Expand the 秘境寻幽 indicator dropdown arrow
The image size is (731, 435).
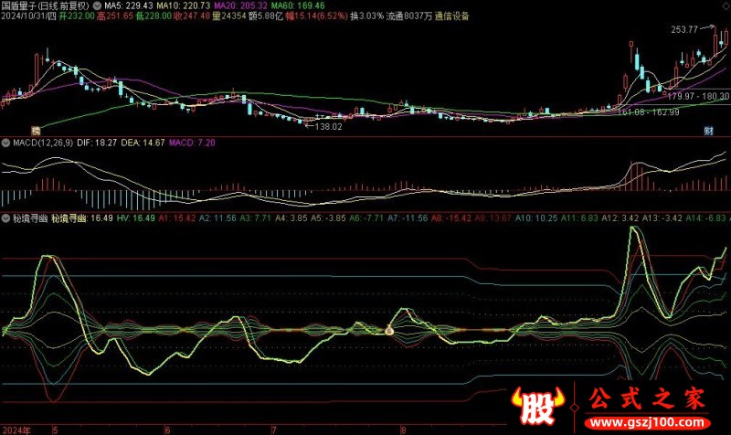click(5, 219)
